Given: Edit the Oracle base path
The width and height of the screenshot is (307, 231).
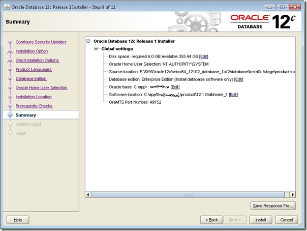Looking at the screenshot, I should point(175,87).
